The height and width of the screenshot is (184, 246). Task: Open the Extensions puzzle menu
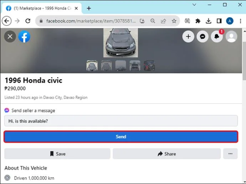click(x=198, y=21)
